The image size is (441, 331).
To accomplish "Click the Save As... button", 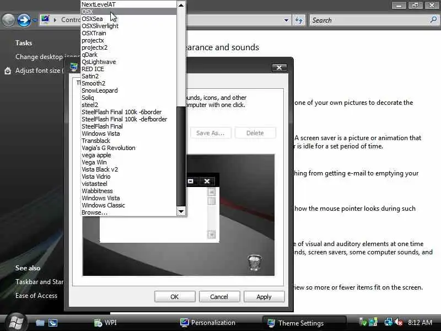I will coord(211,133).
